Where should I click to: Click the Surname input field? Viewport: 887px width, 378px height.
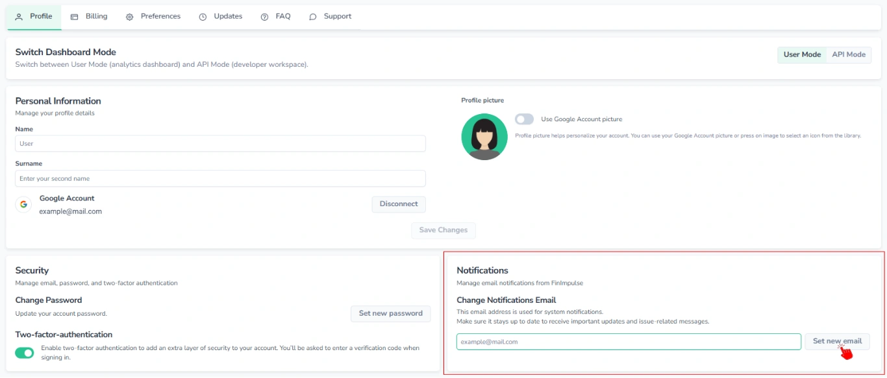coord(220,178)
